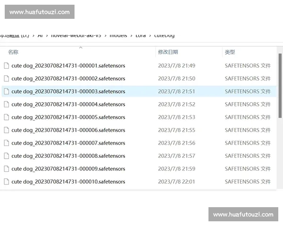Select the 000010 safetensors file icon
This screenshot has width=283, height=226.
pyautogui.click(x=7, y=182)
